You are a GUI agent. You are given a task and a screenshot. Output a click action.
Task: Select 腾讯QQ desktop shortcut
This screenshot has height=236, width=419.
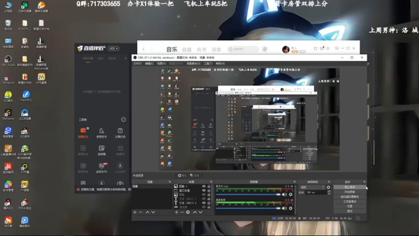pyautogui.click(x=8, y=204)
